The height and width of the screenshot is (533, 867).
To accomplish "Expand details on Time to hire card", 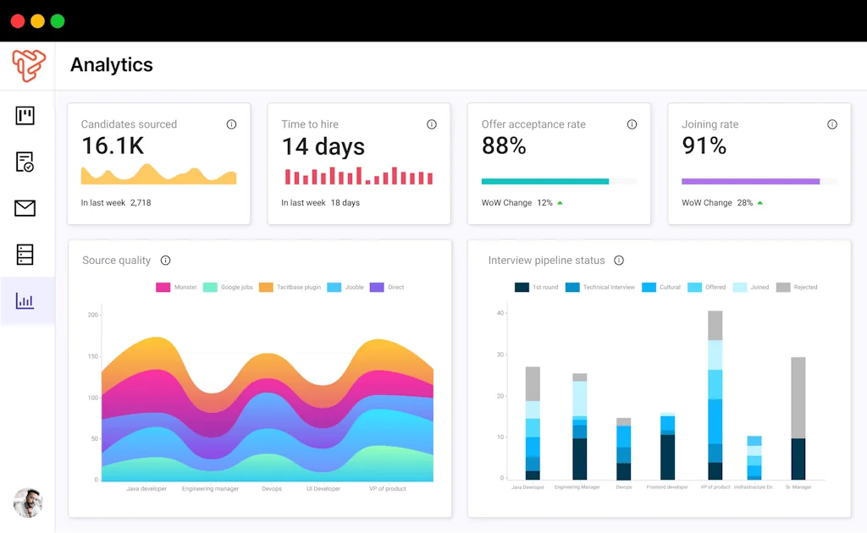I will (432, 124).
